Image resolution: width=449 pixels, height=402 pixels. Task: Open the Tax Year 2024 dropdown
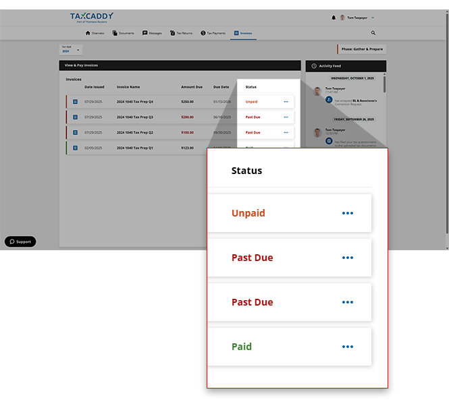coord(70,50)
